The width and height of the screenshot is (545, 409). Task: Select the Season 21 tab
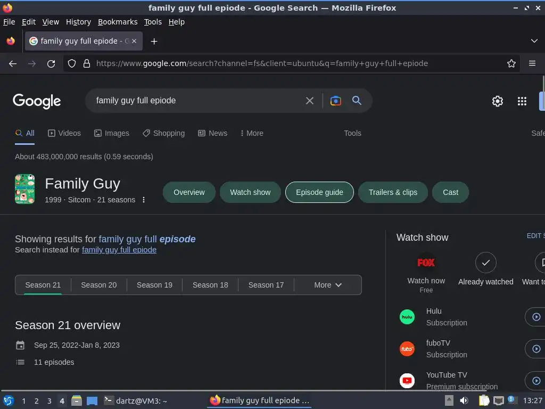point(43,285)
